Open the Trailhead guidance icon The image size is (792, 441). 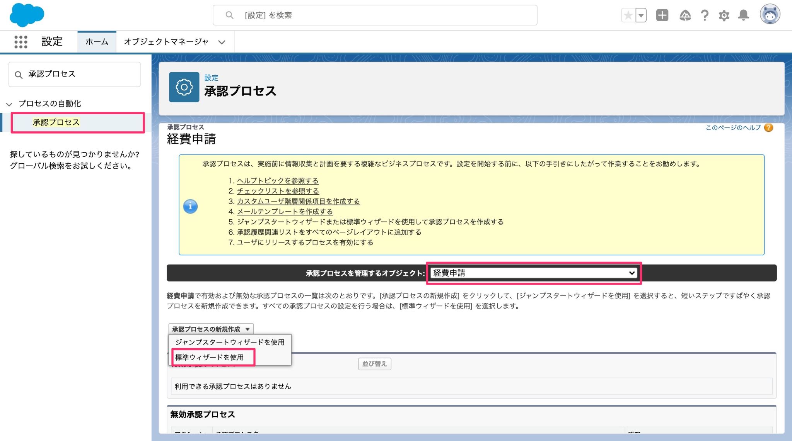coord(685,15)
